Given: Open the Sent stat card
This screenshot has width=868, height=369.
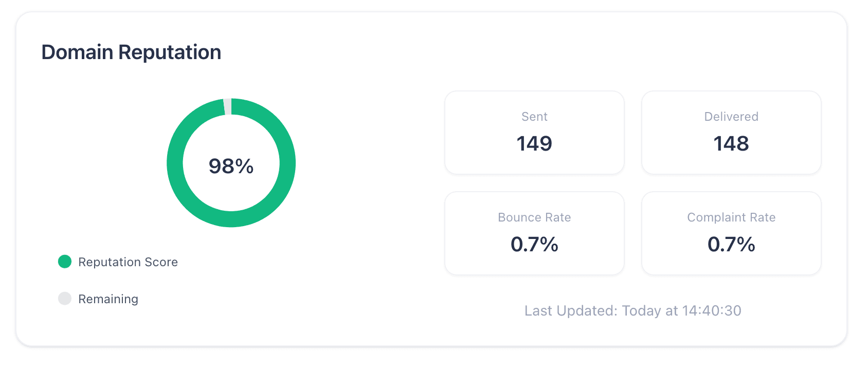Looking at the screenshot, I should (534, 133).
